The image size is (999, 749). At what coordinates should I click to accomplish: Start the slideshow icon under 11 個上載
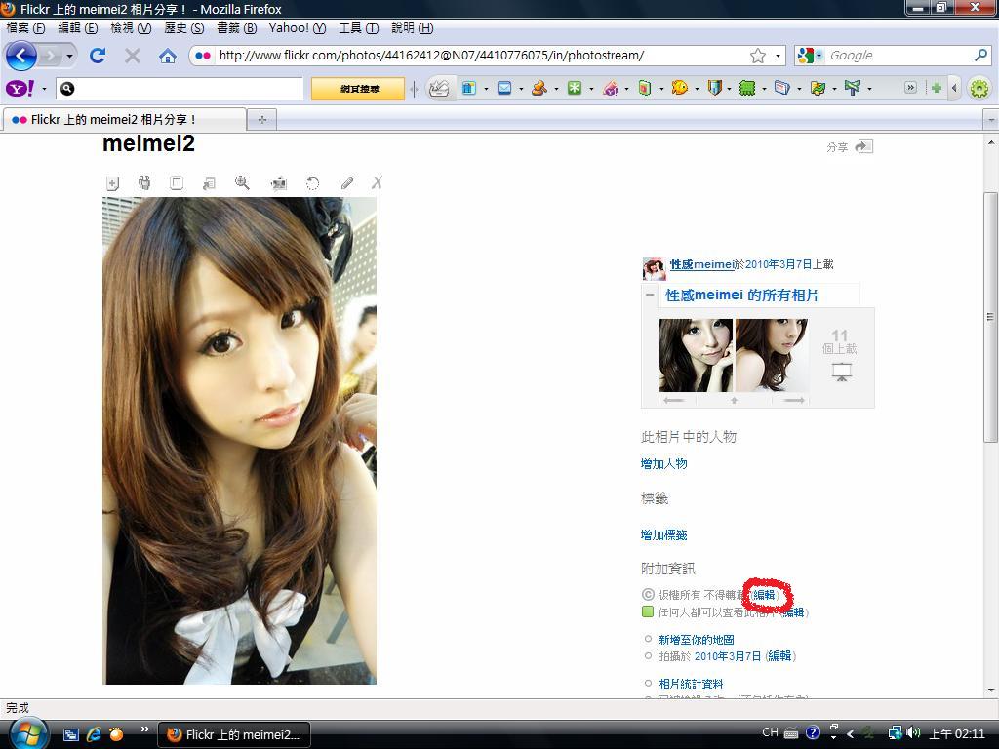pos(842,372)
